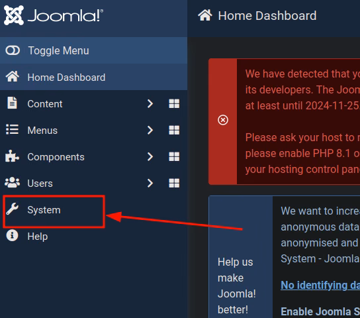The image size is (360, 318).
Task: Click the Components puzzle piece icon
Action: [12, 156]
